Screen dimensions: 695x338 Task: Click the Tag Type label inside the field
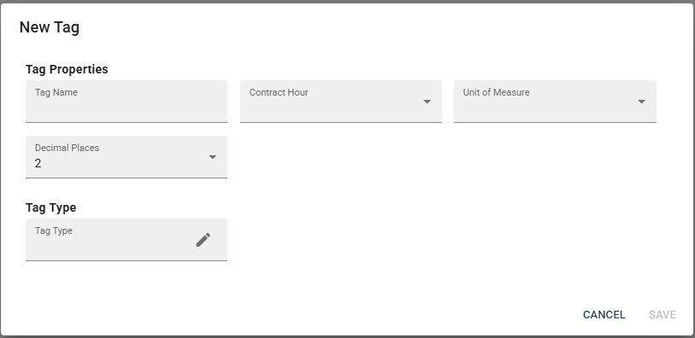(x=54, y=231)
